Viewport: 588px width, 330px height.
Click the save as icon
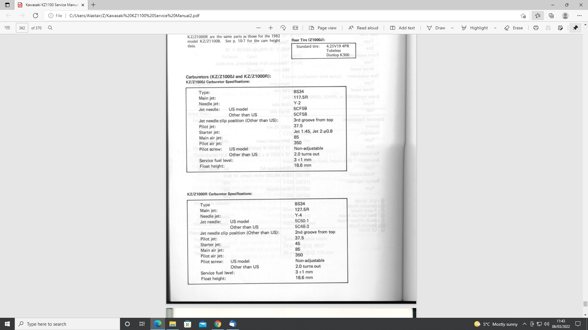point(560,28)
